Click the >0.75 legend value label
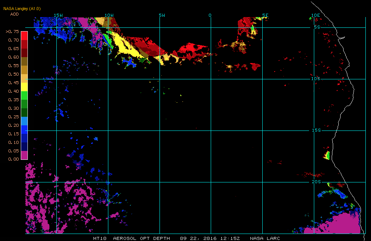Image resolution: width=371 pixels, height=241 pixels. (12, 32)
